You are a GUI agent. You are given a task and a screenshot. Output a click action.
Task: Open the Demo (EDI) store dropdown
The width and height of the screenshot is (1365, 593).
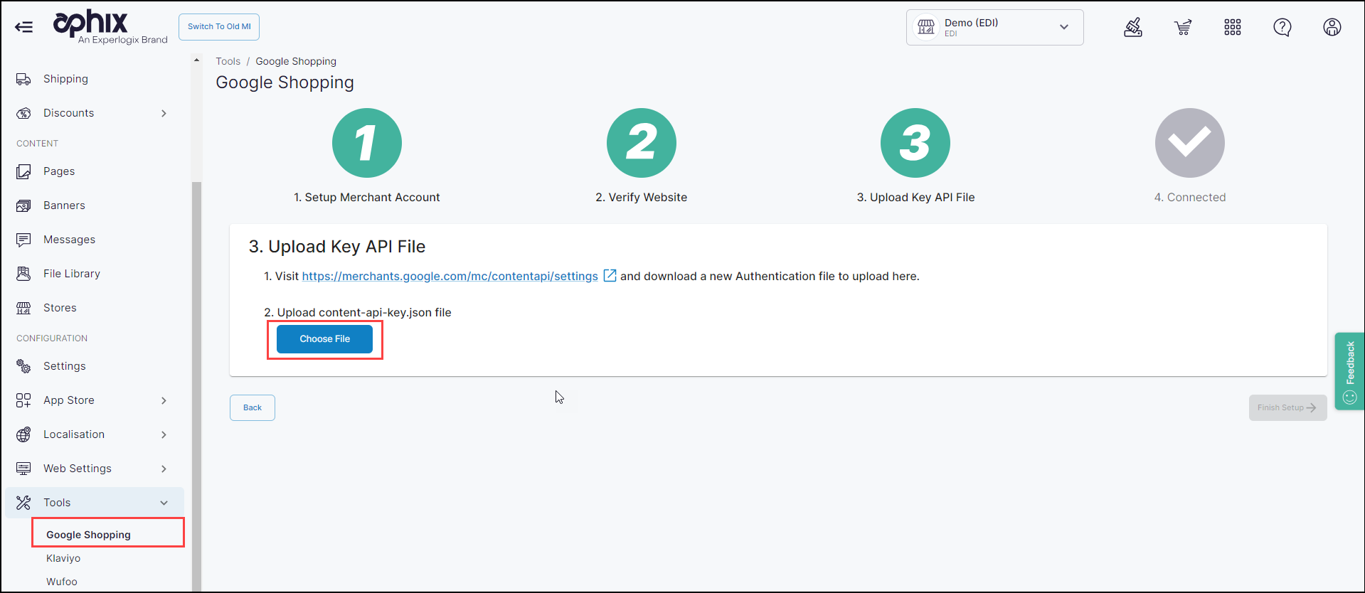994,27
